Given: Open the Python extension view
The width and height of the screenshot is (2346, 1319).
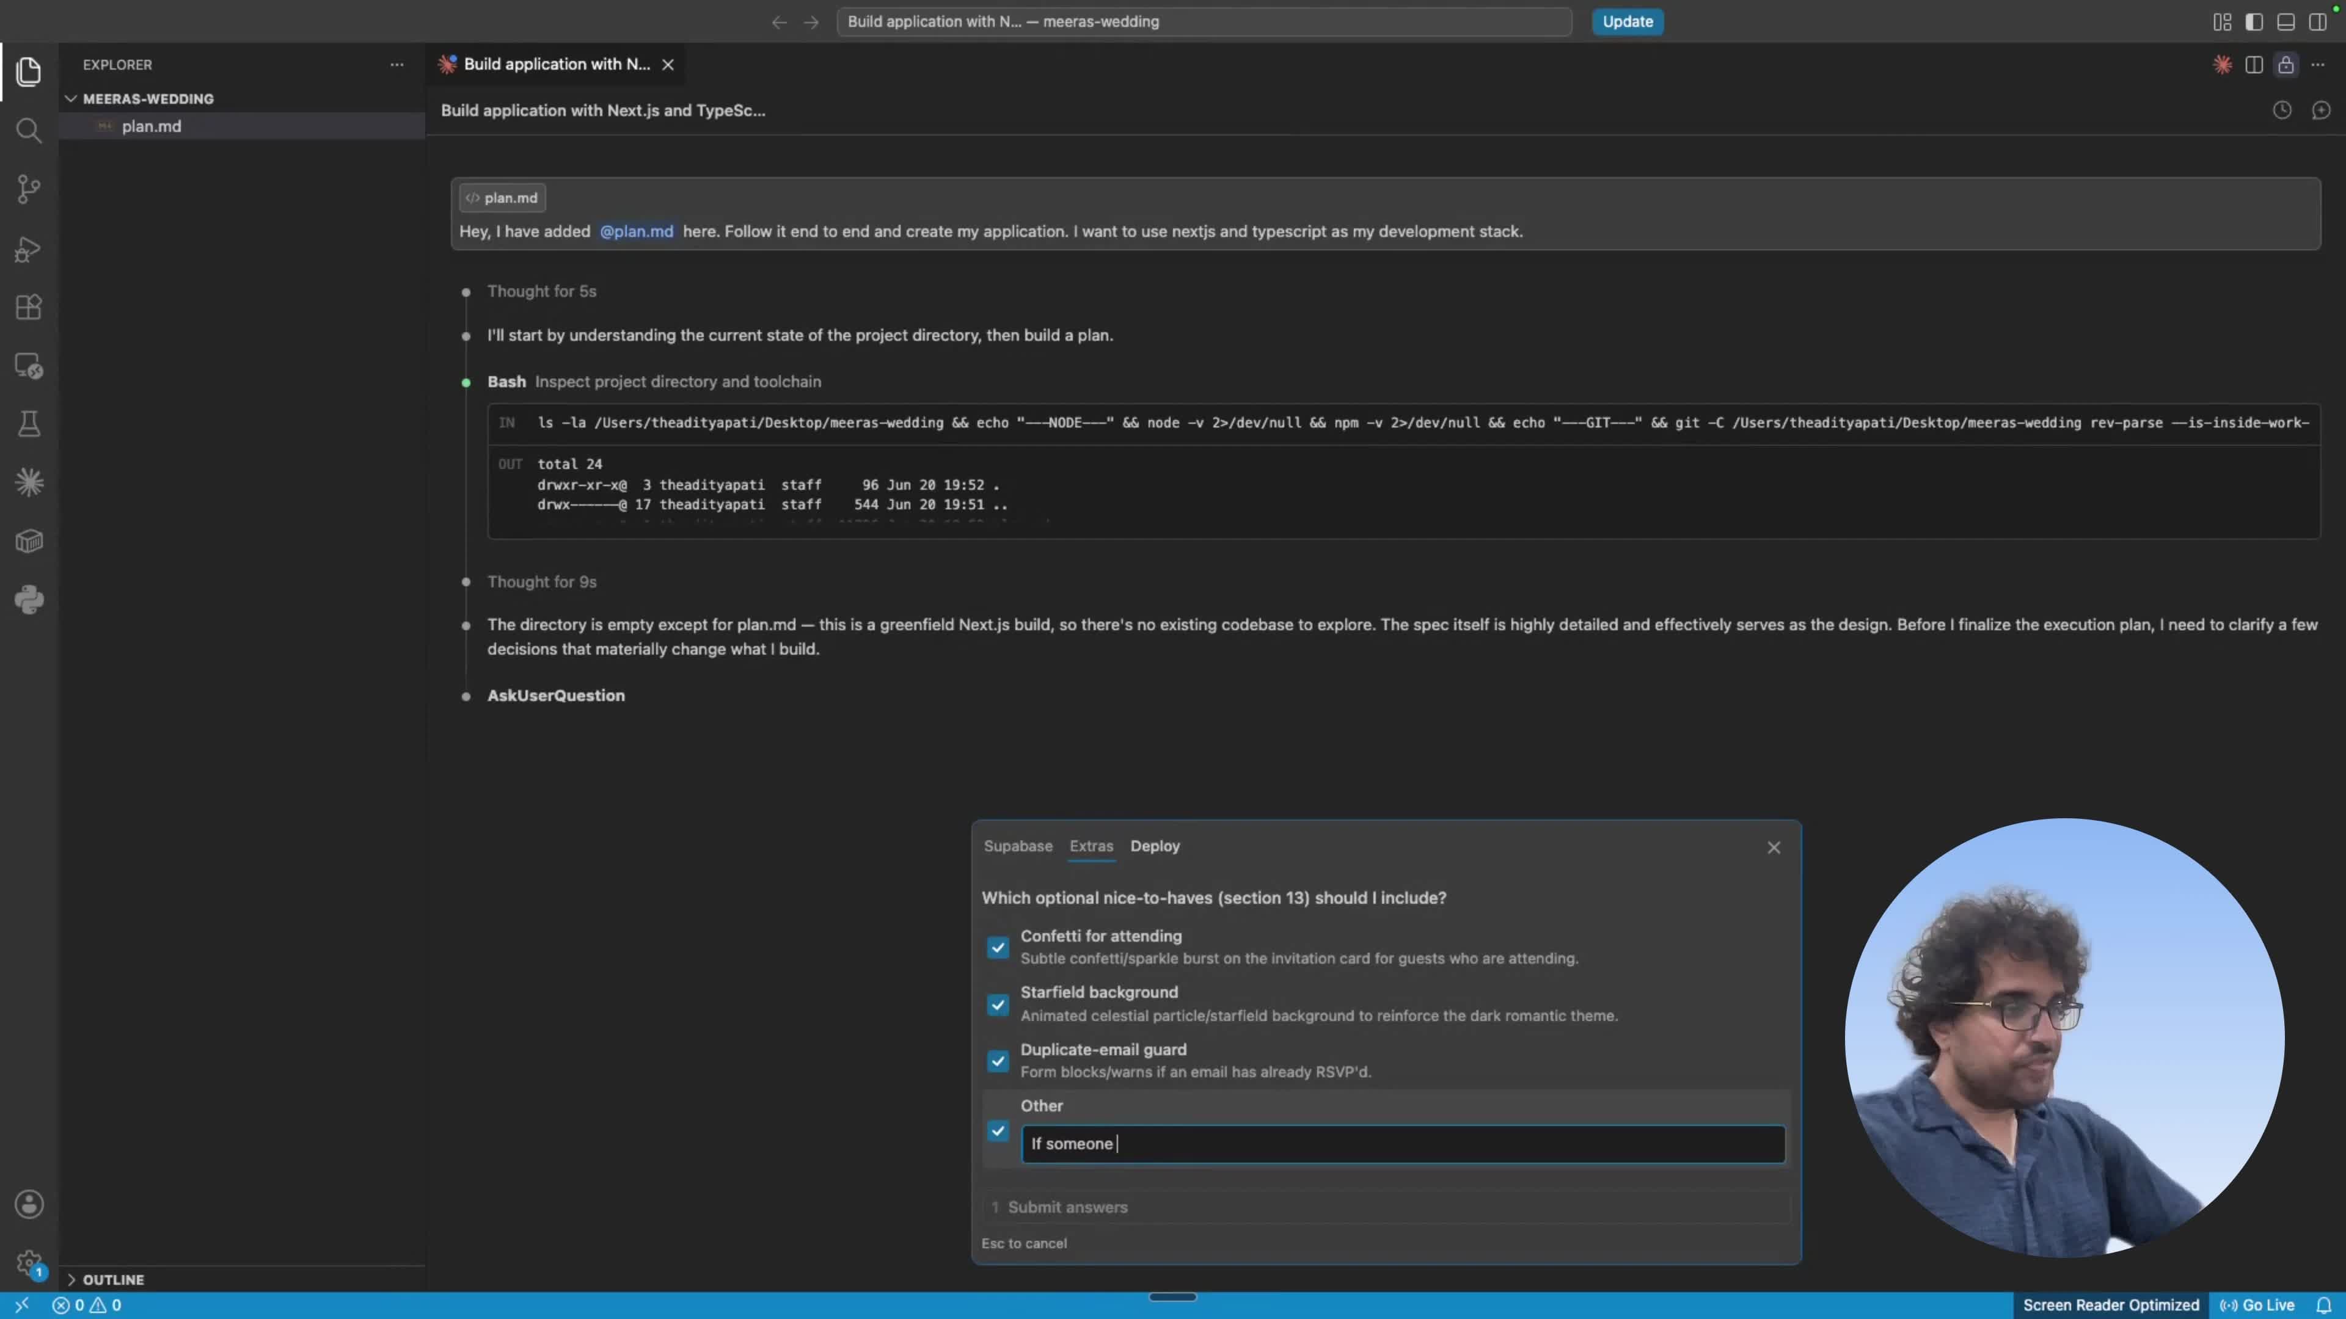Looking at the screenshot, I should coord(28,600).
